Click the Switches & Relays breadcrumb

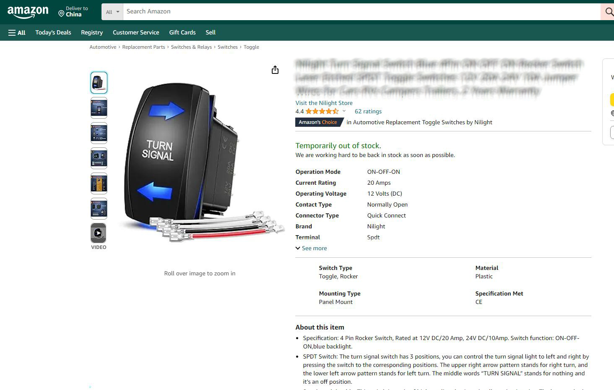coord(191,47)
